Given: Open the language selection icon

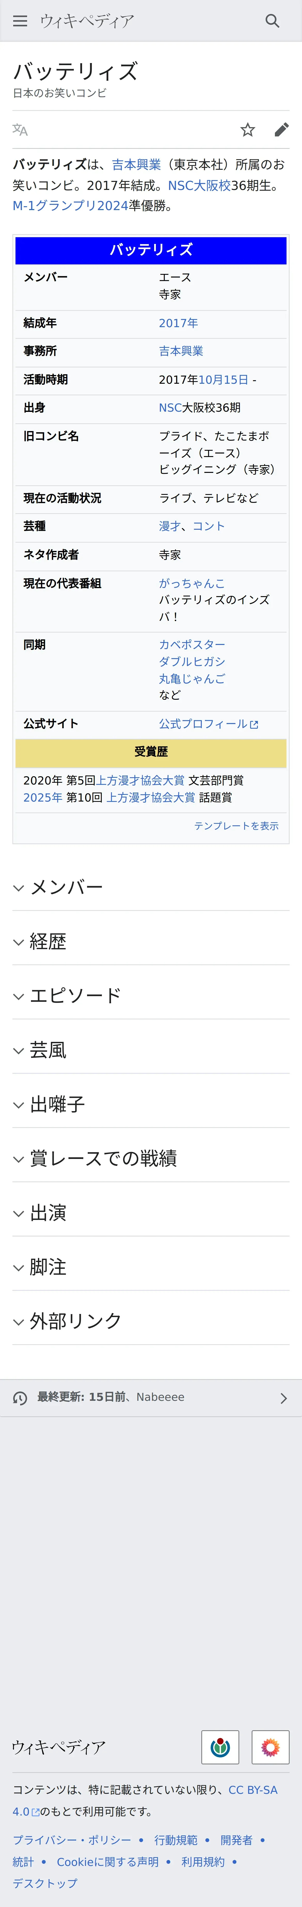Looking at the screenshot, I should tap(20, 130).
